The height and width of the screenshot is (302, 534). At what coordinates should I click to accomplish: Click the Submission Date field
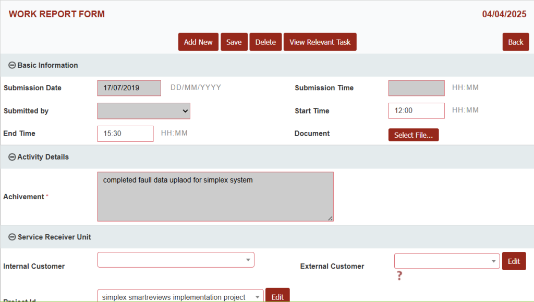tap(129, 88)
